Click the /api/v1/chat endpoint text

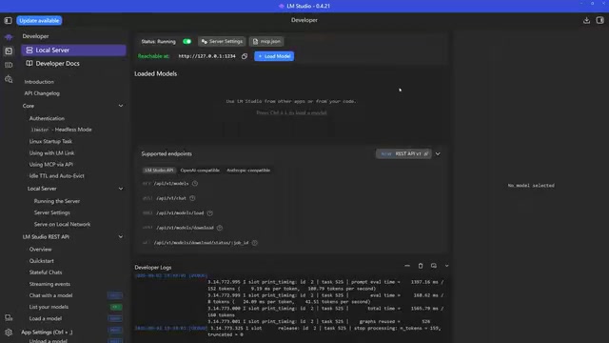click(171, 198)
